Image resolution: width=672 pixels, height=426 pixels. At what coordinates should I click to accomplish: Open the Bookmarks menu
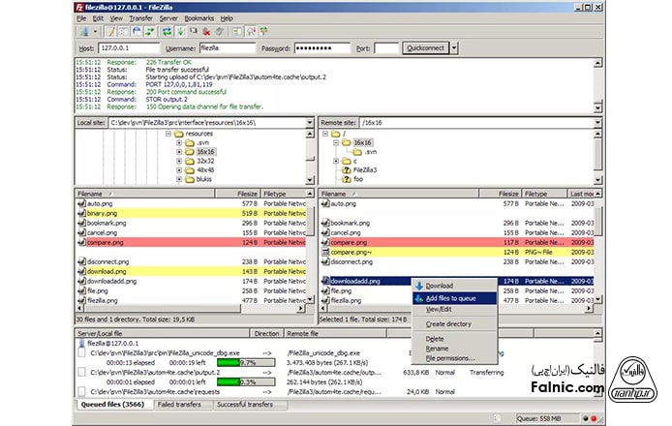click(x=198, y=18)
